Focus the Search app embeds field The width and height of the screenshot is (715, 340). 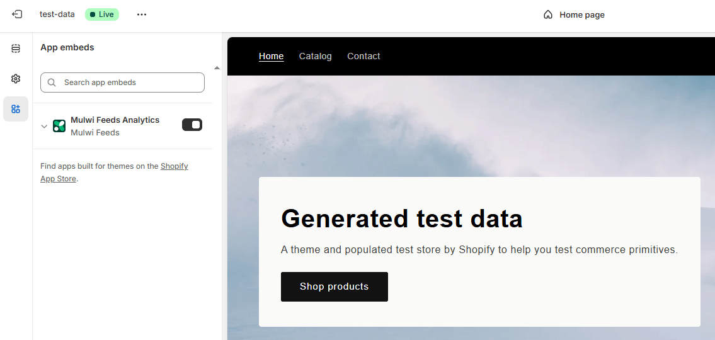click(x=122, y=82)
